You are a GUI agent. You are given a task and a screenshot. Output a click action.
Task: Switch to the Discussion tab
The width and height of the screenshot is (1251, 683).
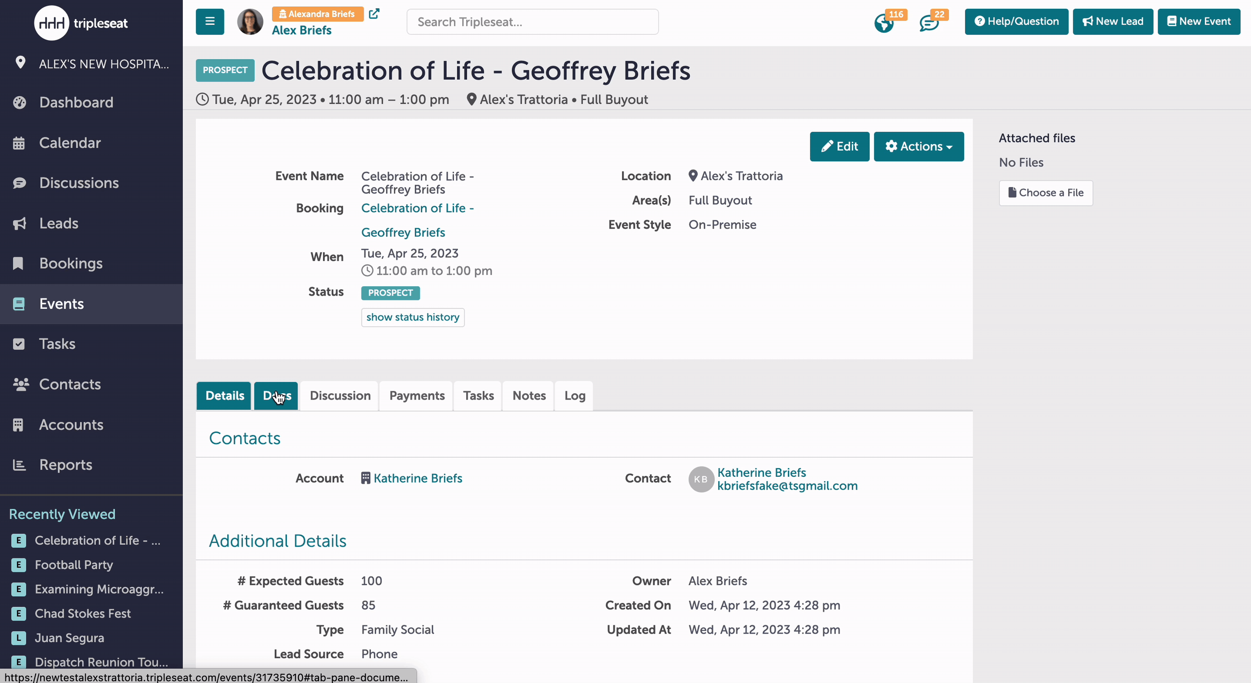pyautogui.click(x=340, y=396)
